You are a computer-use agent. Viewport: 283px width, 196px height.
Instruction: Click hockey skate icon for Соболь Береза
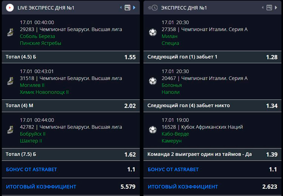tap(10, 32)
